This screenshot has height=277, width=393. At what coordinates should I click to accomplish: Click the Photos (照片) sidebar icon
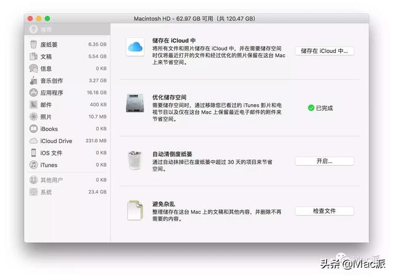click(x=33, y=117)
